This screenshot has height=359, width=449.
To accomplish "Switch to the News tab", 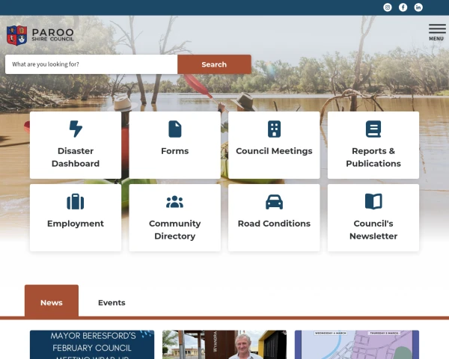I will click(x=52, y=302).
